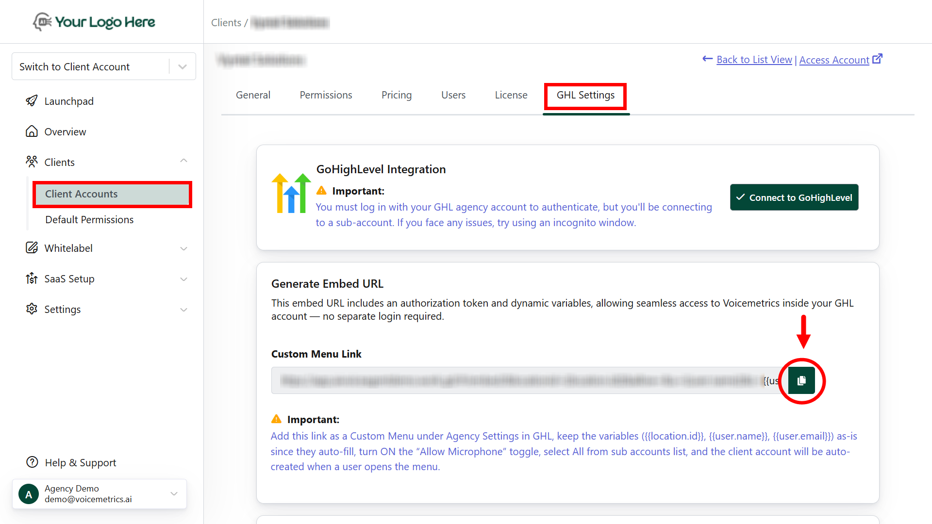Click the Whitelabel edit icon

[x=32, y=248]
